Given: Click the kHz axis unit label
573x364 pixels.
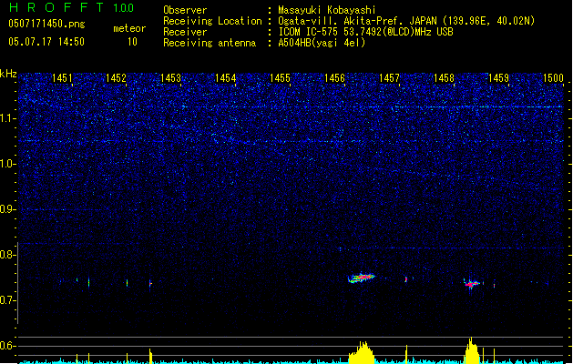Looking at the screenshot, I should coord(8,74).
